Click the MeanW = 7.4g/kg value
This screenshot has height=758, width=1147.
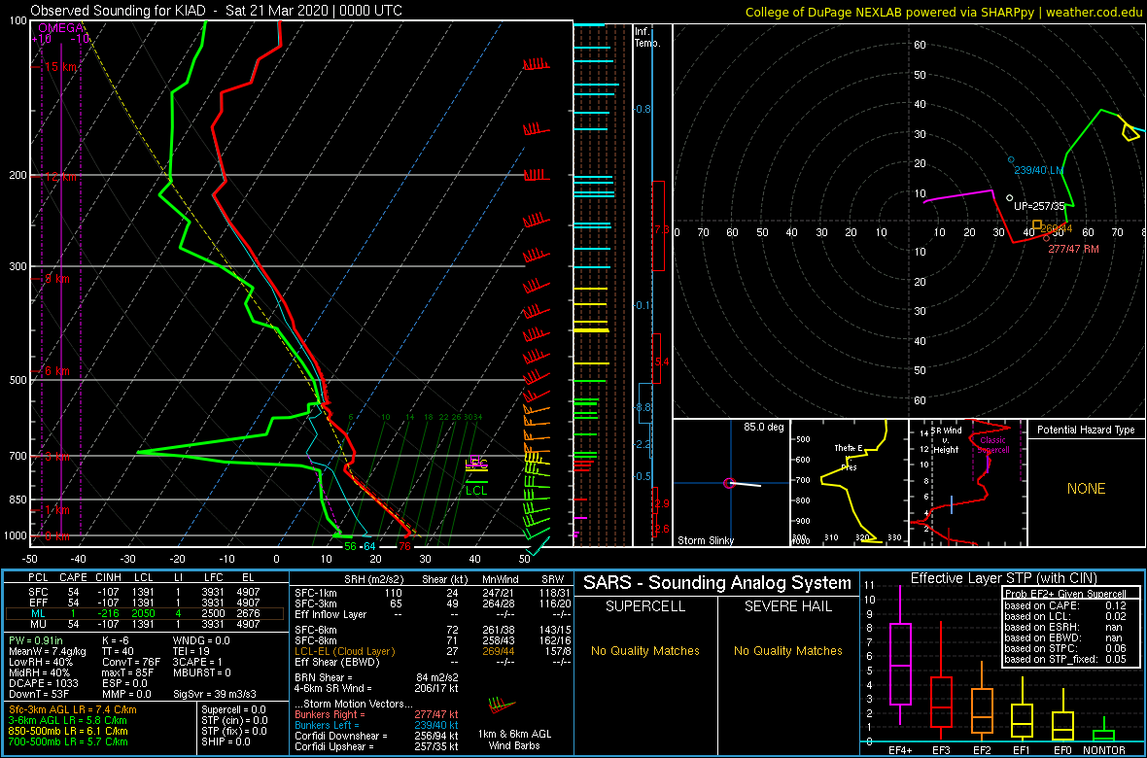pyautogui.click(x=50, y=651)
